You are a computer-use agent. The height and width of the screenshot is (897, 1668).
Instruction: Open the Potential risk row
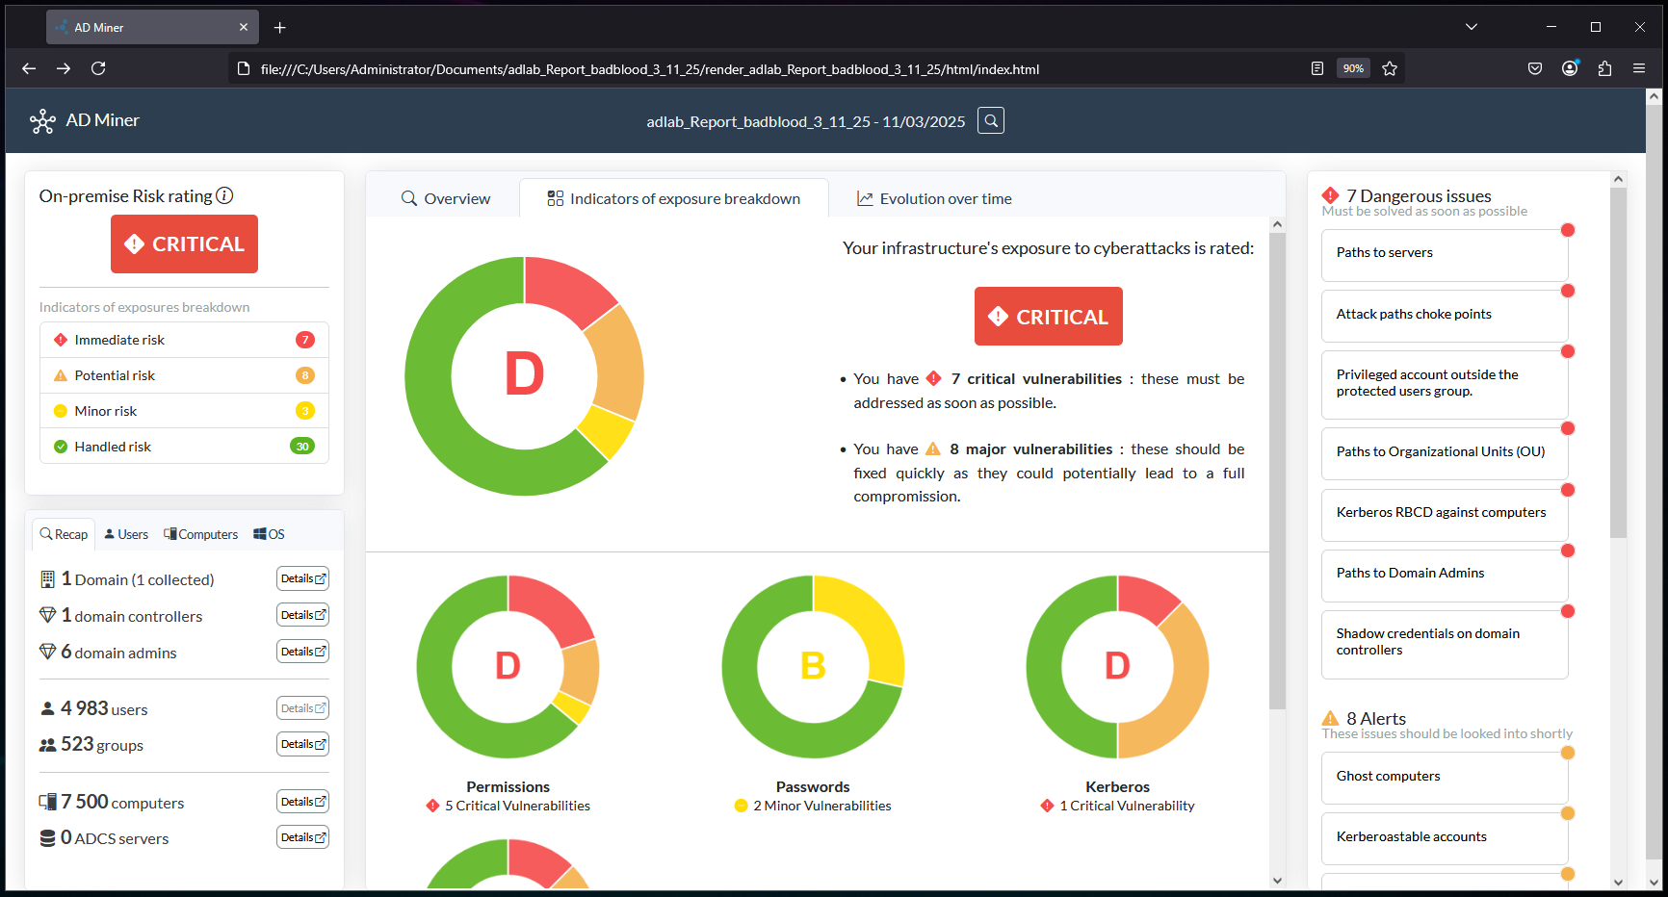[x=184, y=375]
